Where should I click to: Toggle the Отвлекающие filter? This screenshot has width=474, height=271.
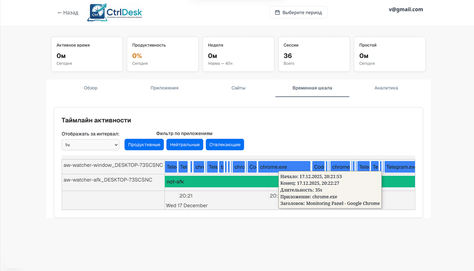click(225, 145)
